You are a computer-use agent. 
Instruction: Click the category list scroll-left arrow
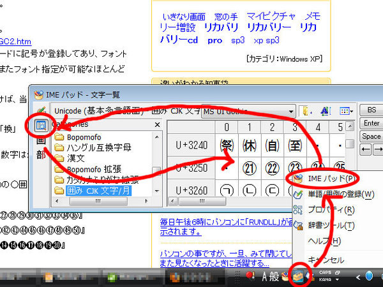pos(57,201)
